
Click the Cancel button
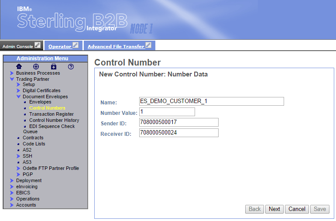click(297, 209)
